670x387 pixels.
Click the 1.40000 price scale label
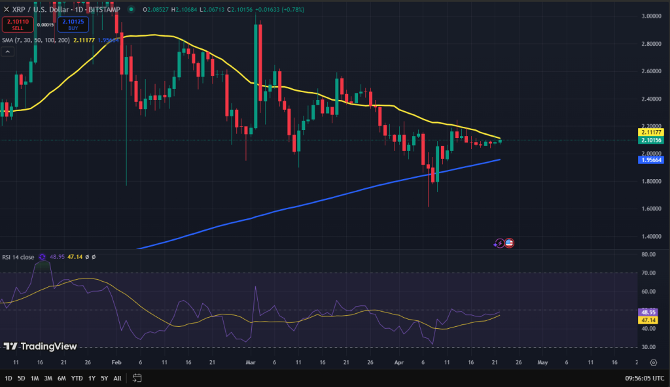(x=651, y=236)
